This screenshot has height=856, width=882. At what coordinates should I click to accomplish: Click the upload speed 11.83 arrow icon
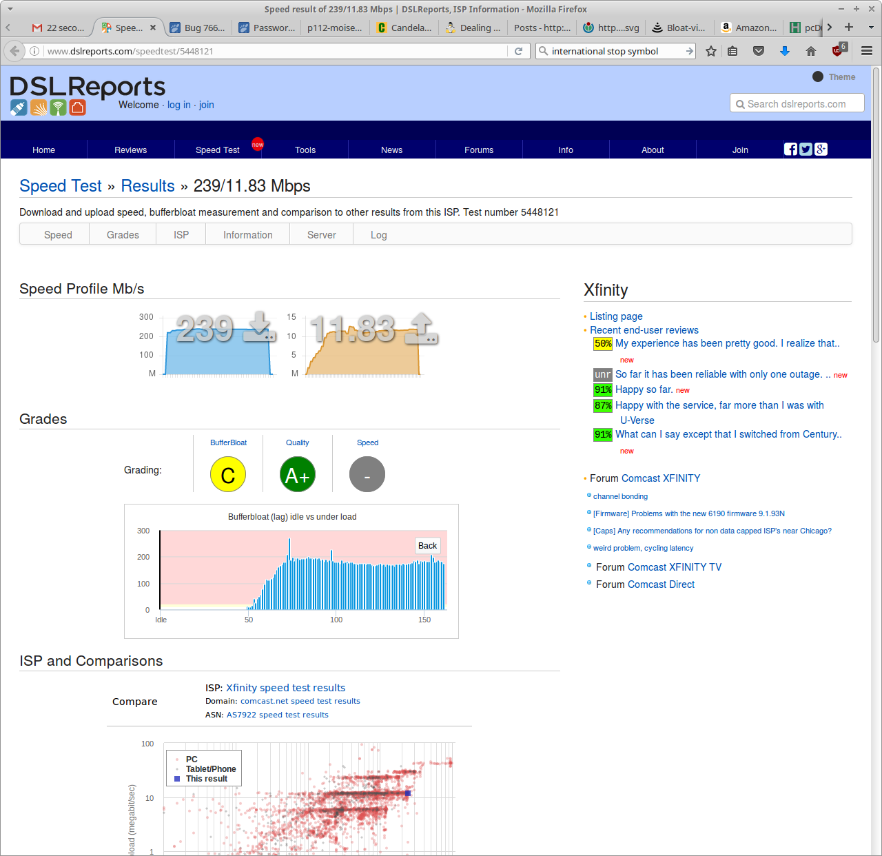422,328
